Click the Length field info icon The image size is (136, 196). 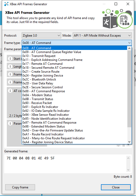click(10, 66)
